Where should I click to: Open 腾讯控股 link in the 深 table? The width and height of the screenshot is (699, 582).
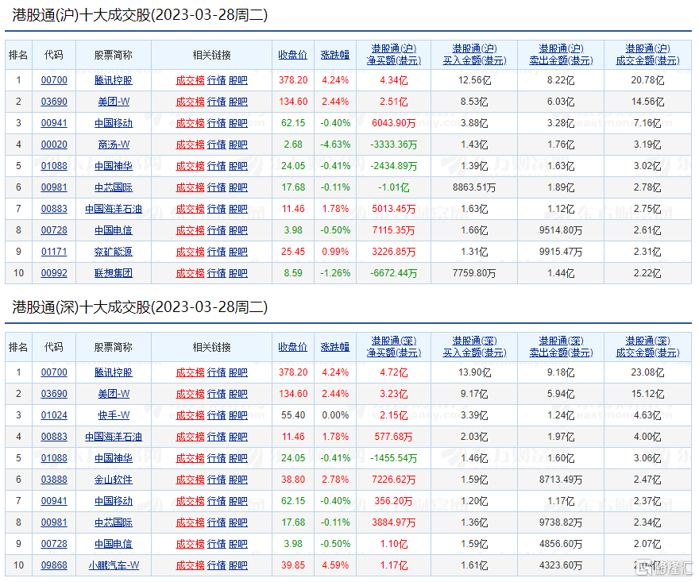click(x=114, y=372)
